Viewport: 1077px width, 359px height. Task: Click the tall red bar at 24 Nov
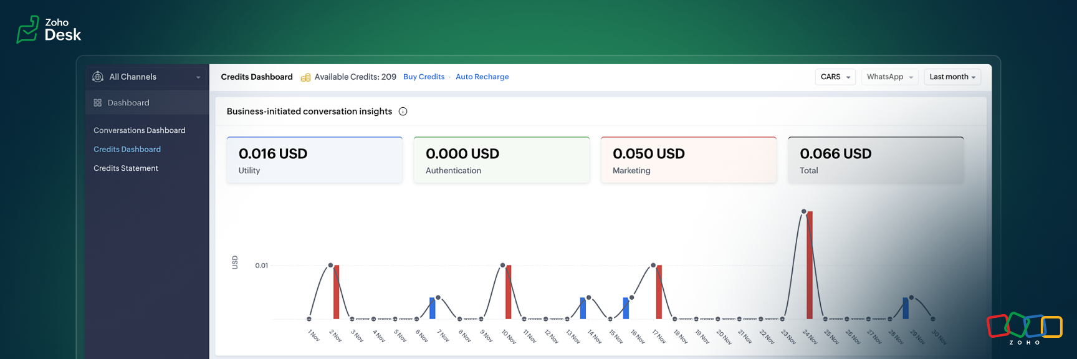click(x=810, y=266)
